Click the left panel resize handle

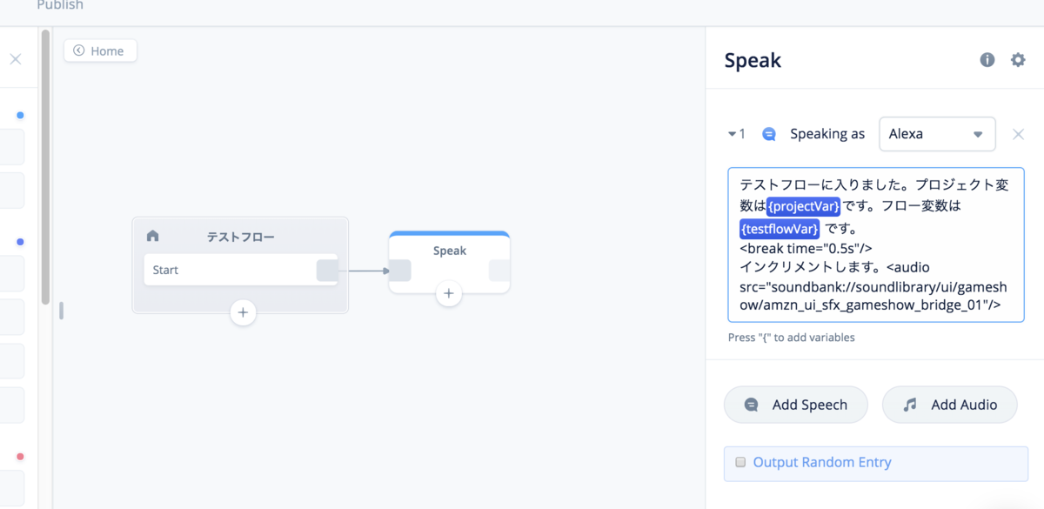(61, 311)
